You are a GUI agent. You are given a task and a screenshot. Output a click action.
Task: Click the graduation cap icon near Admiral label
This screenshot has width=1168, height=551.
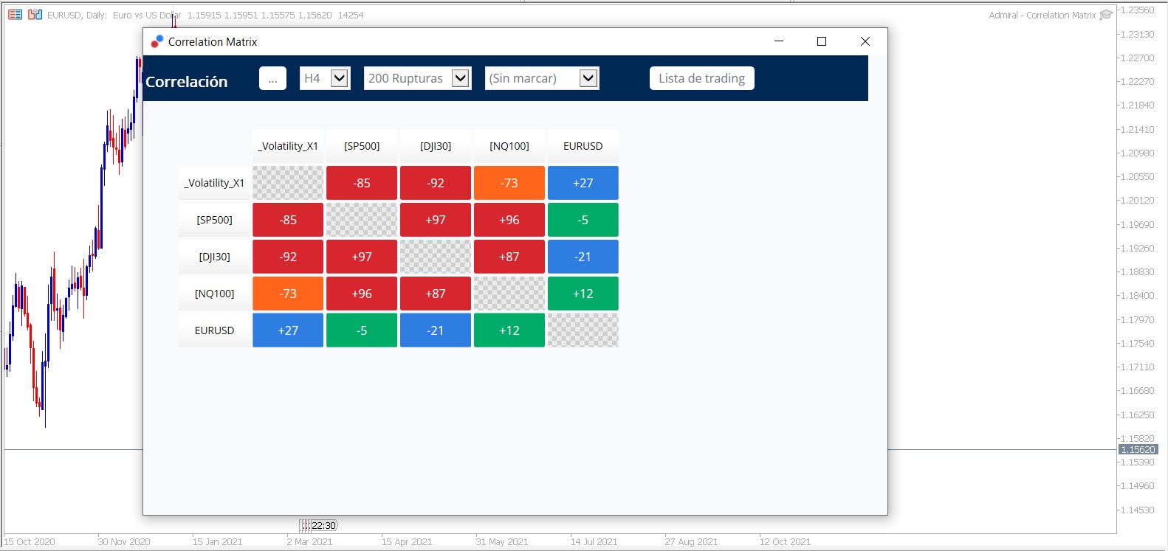(1106, 15)
